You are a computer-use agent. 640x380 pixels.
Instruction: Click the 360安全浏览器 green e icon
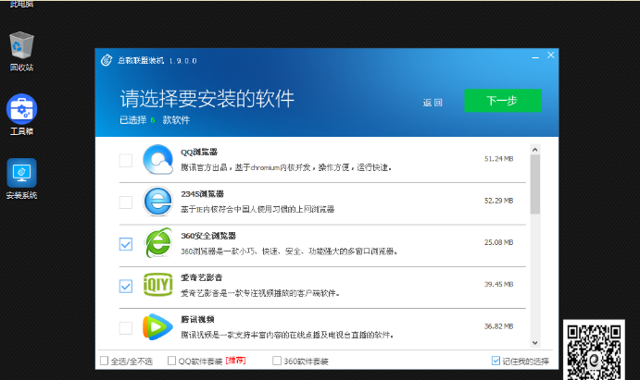pyautogui.click(x=158, y=243)
